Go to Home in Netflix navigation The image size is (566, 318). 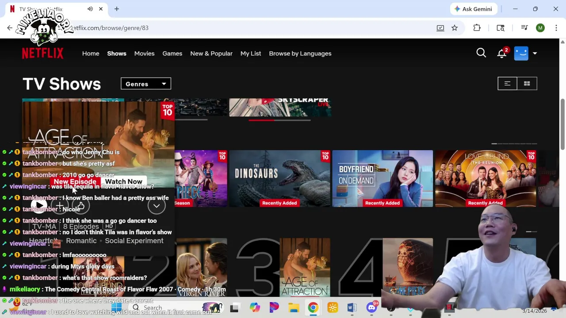pos(91,53)
